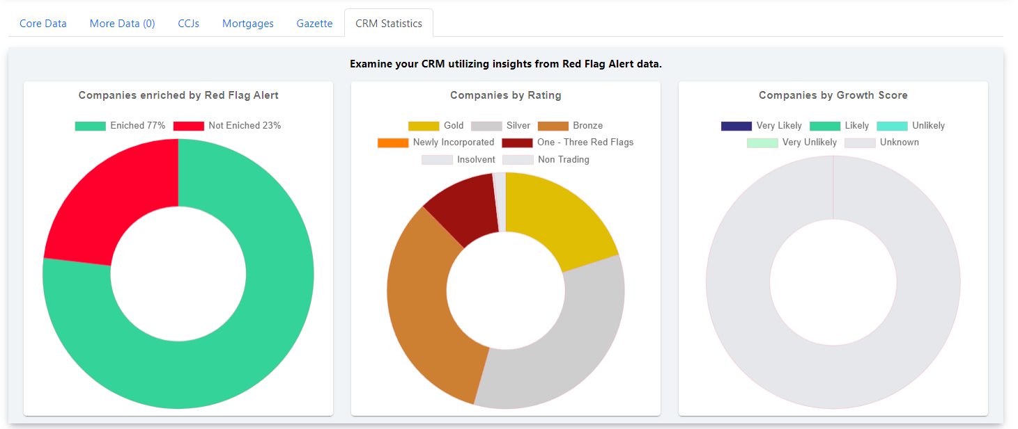Select the Gazette tab

[x=314, y=23]
